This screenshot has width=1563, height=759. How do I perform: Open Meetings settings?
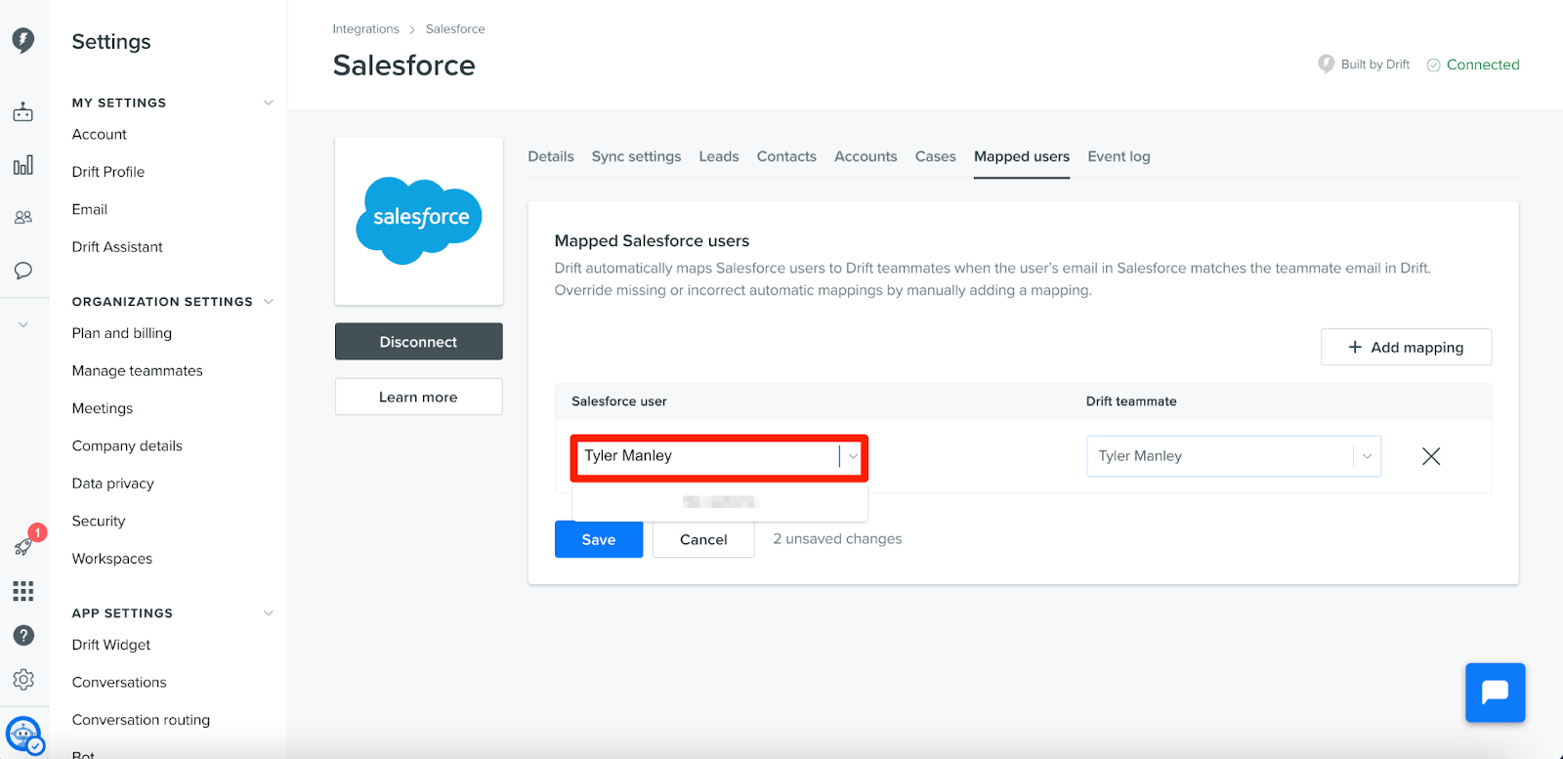pos(103,408)
